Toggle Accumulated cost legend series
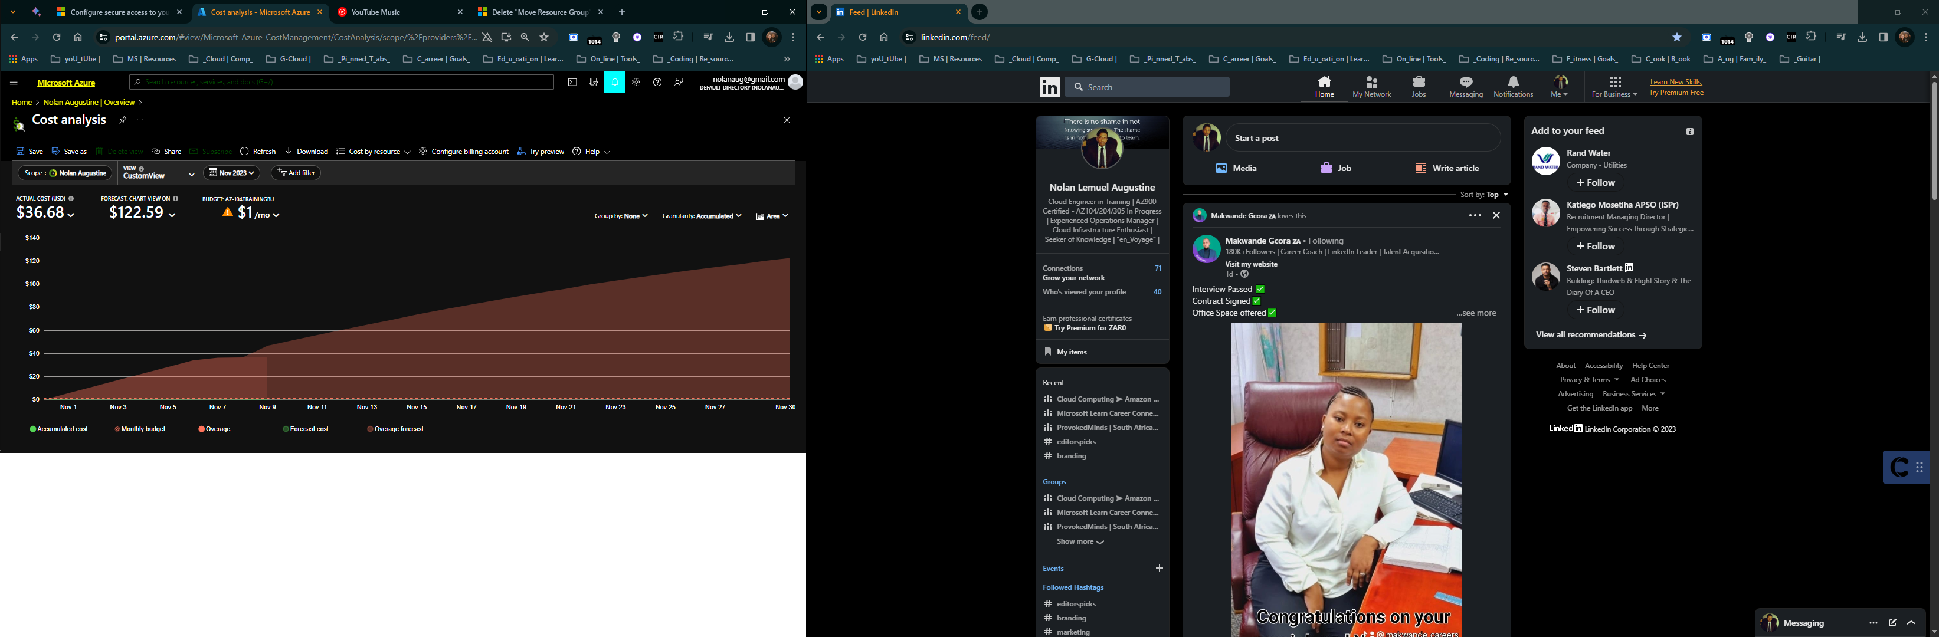 [x=58, y=429]
